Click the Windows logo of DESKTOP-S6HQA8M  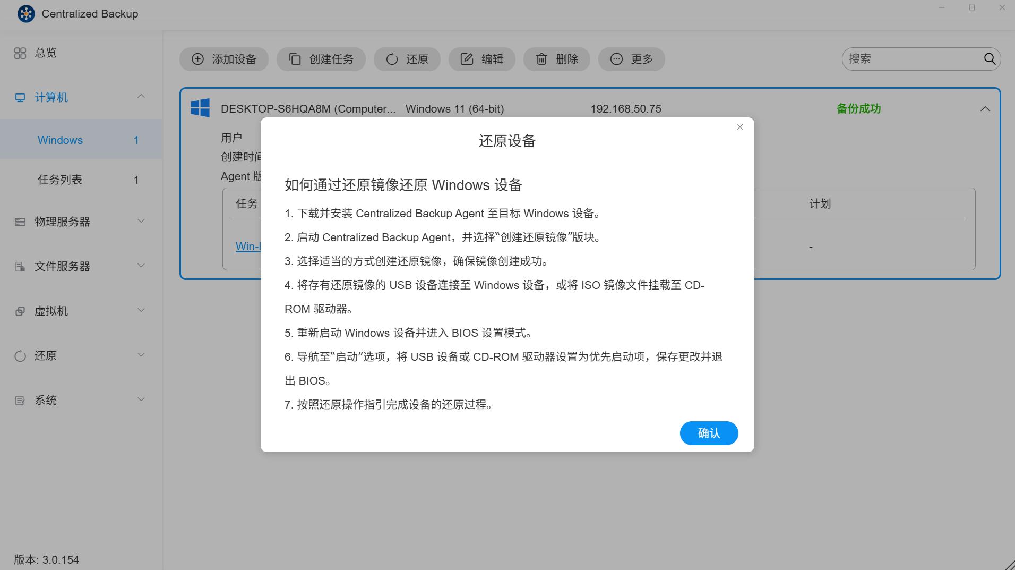[x=200, y=108]
